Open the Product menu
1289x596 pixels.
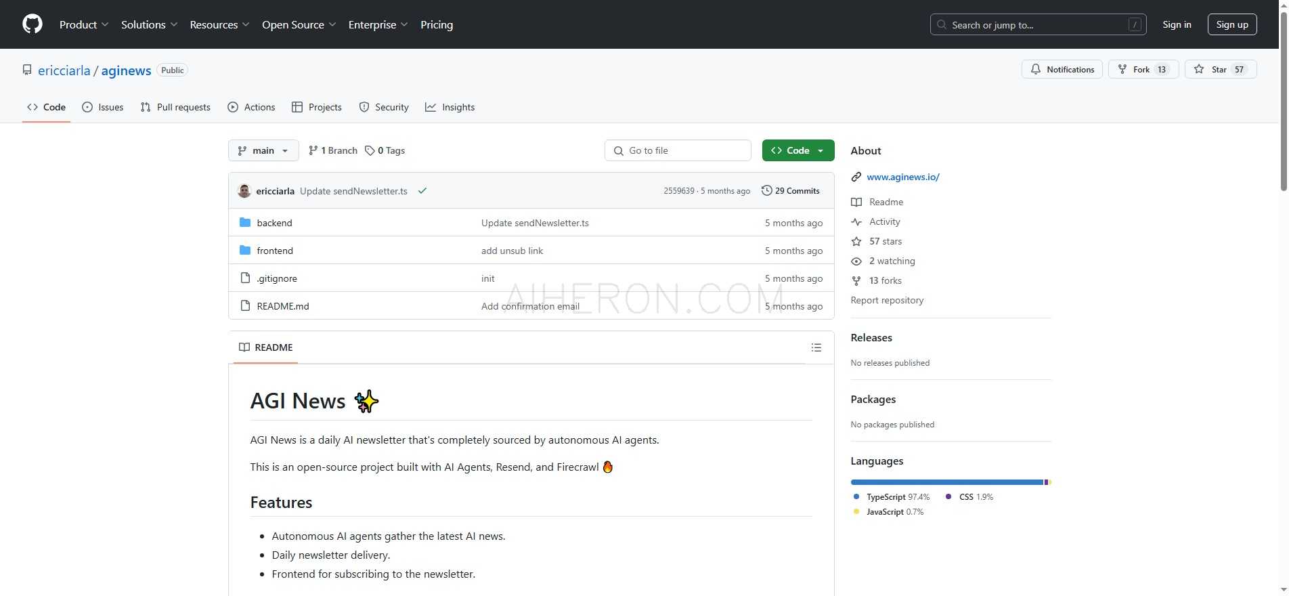click(84, 24)
